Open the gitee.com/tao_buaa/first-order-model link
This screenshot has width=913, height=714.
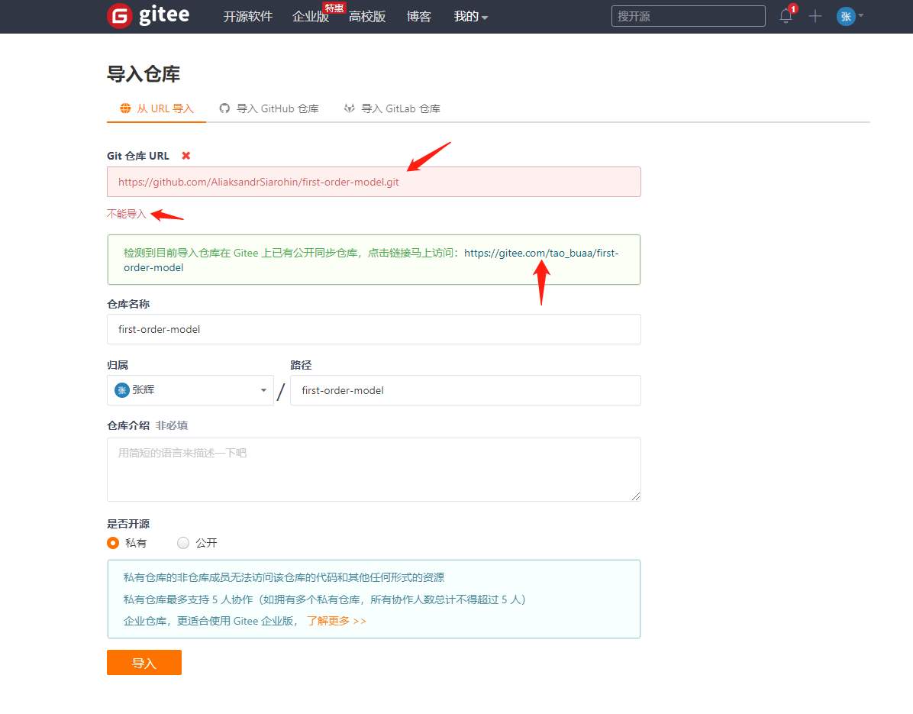click(x=371, y=260)
